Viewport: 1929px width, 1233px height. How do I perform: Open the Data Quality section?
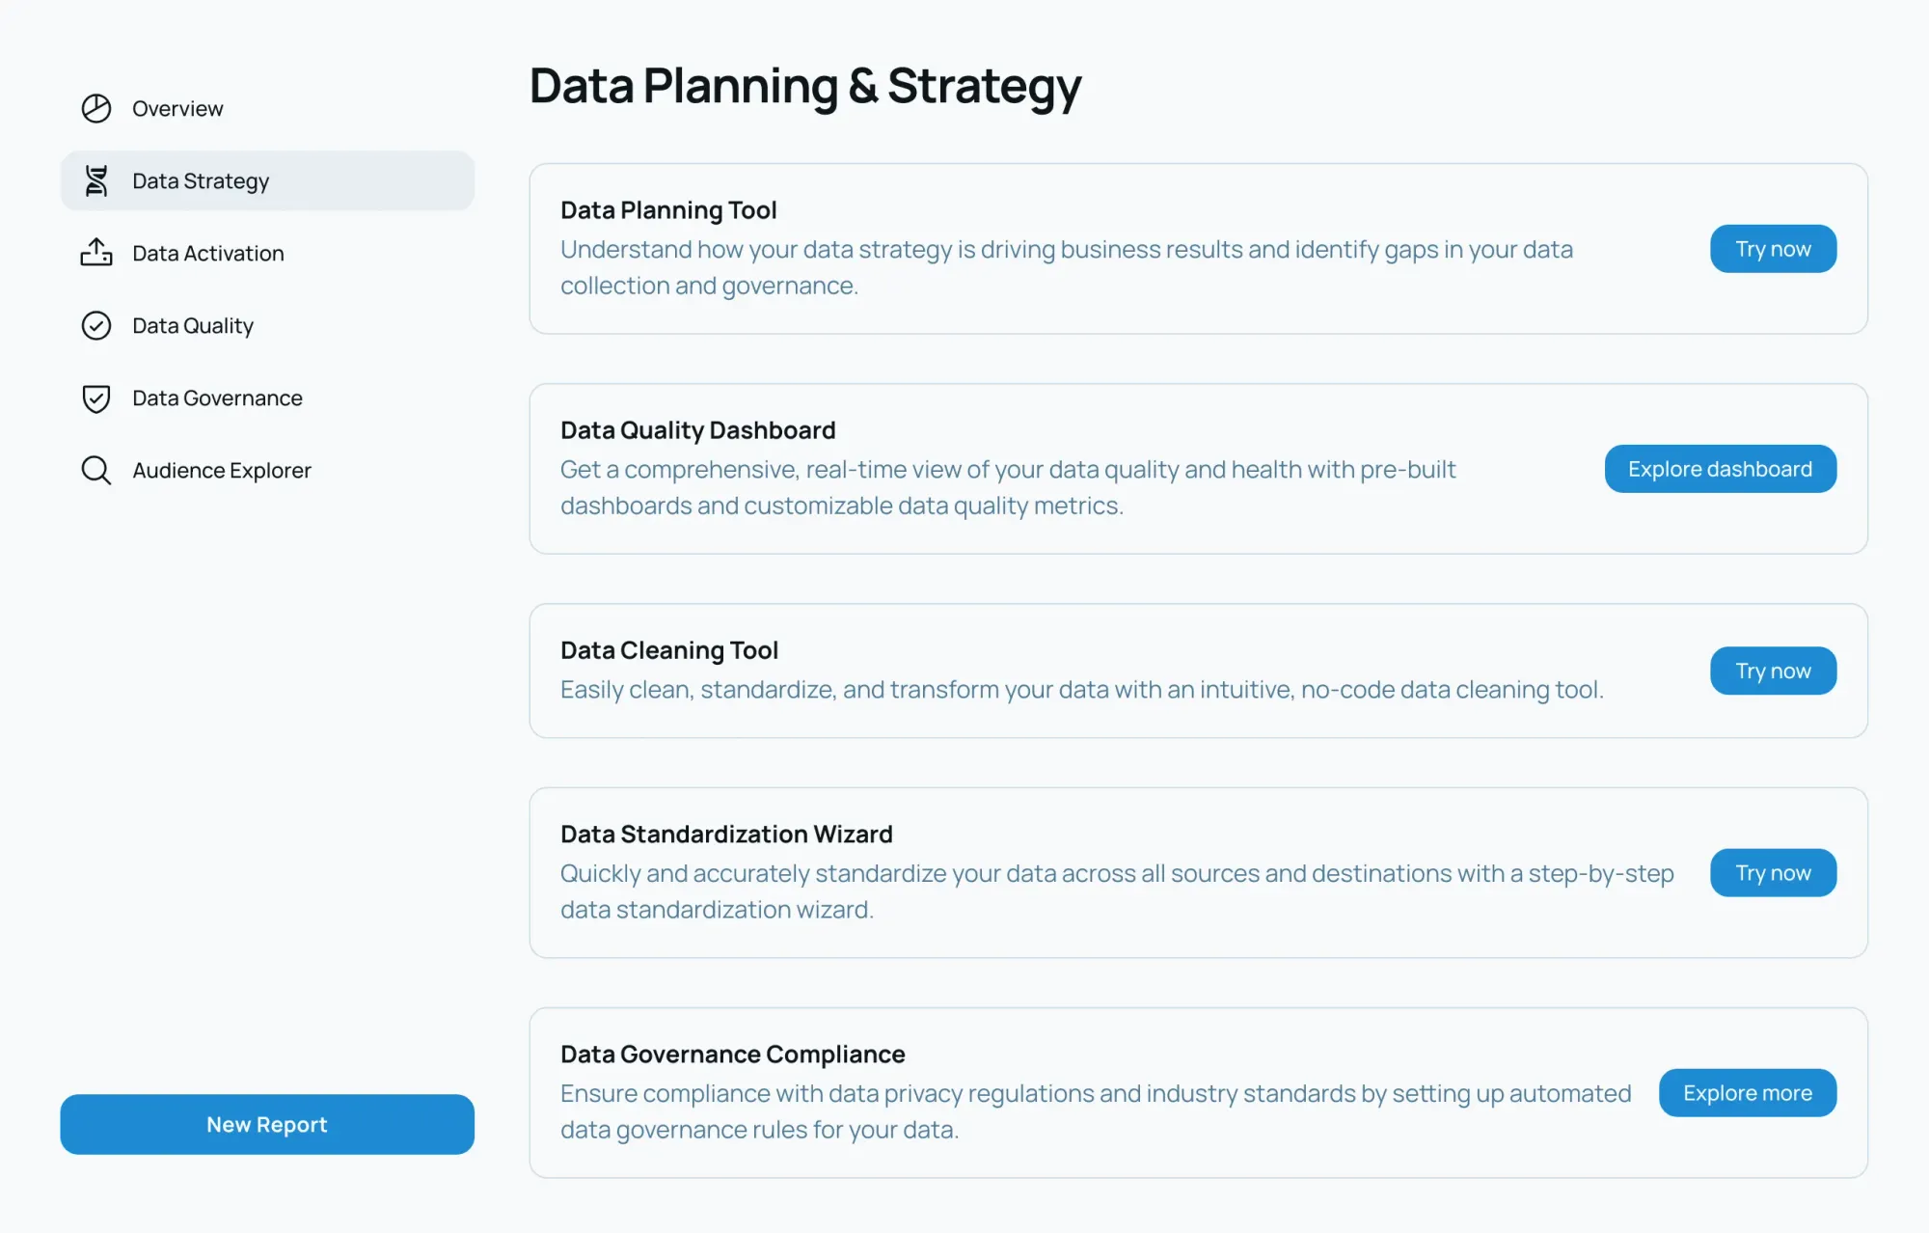(x=193, y=325)
